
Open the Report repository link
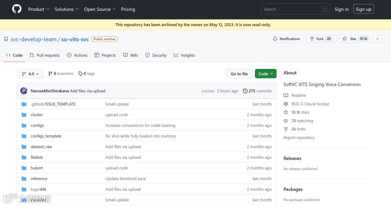coord(299,138)
